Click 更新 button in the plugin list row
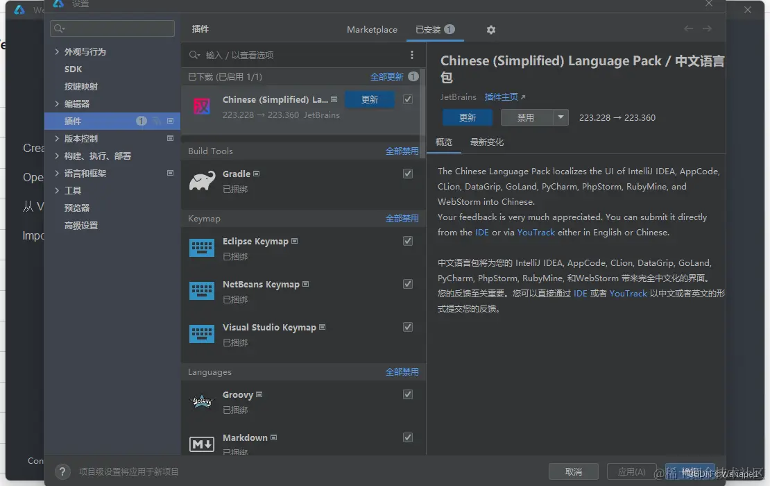 pyautogui.click(x=369, y=100)
